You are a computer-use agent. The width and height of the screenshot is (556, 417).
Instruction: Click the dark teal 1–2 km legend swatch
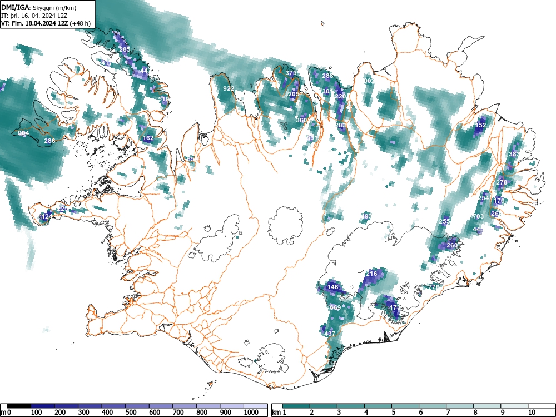point(296,406)
